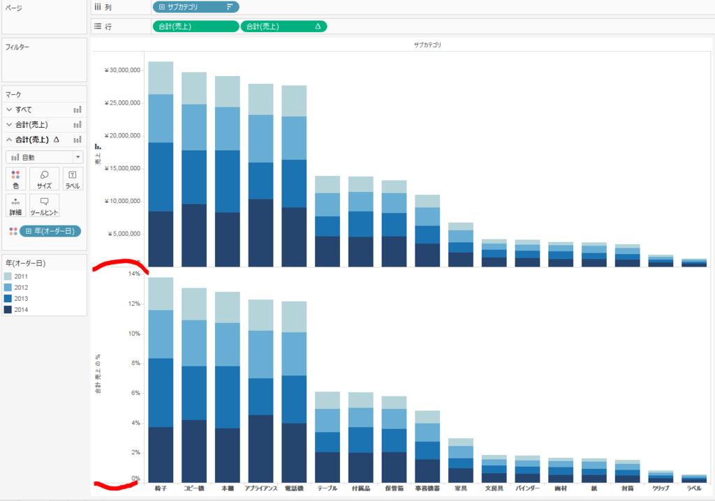The image size is (715, 501).
Task: Click the アプライアンス category label
Action: coord(261,488)
